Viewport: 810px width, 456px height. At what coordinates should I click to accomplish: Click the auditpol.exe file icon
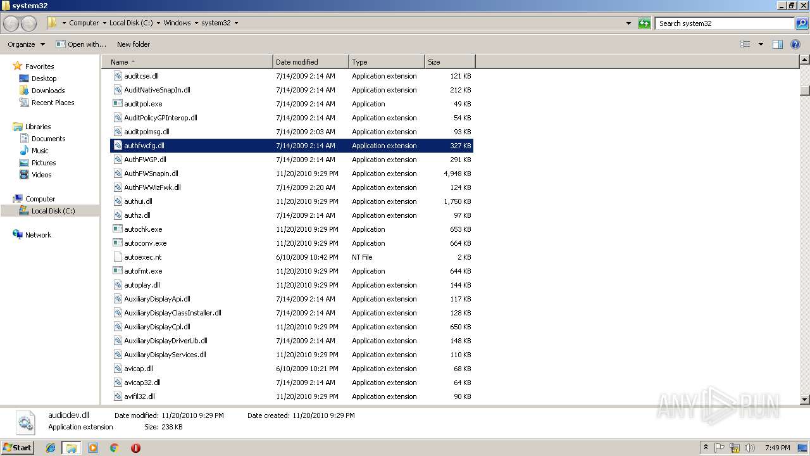118,104
